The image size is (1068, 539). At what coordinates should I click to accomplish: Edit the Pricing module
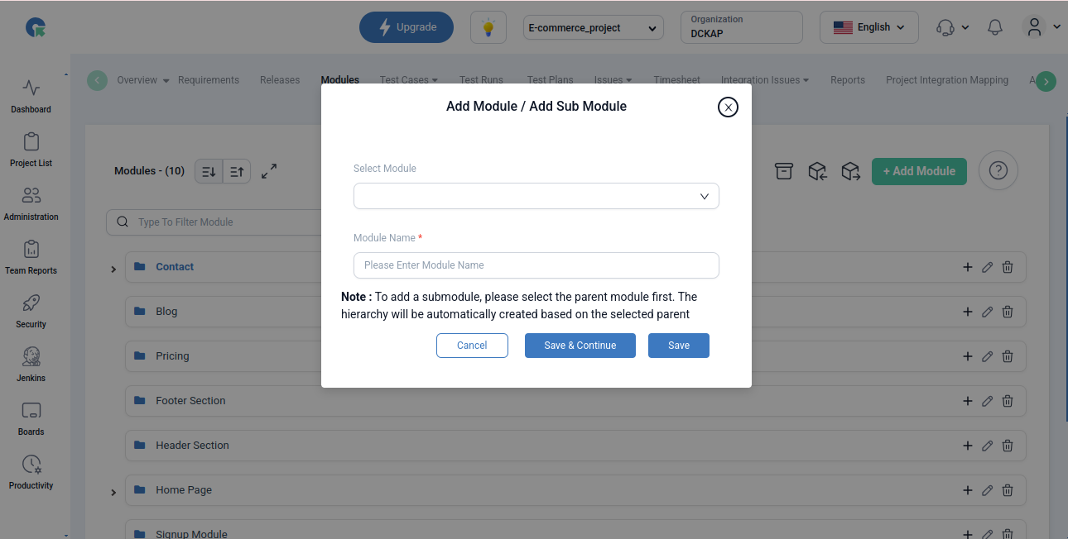pyautogui.click(x=987, y=356)
